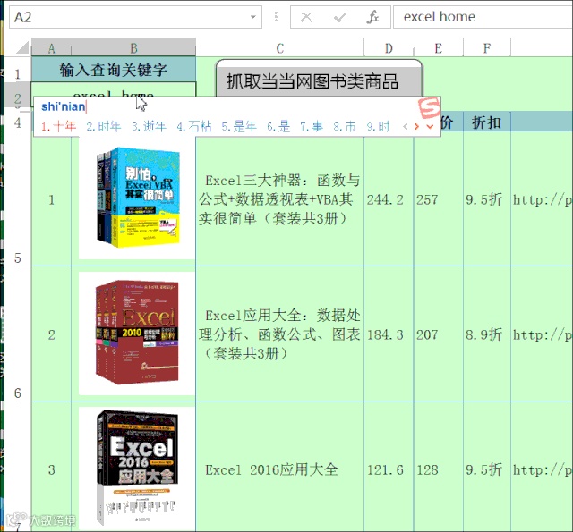Screen dimensions: 573x532
Task: Choose candidate 5.是年
Action: coord(239,126)
